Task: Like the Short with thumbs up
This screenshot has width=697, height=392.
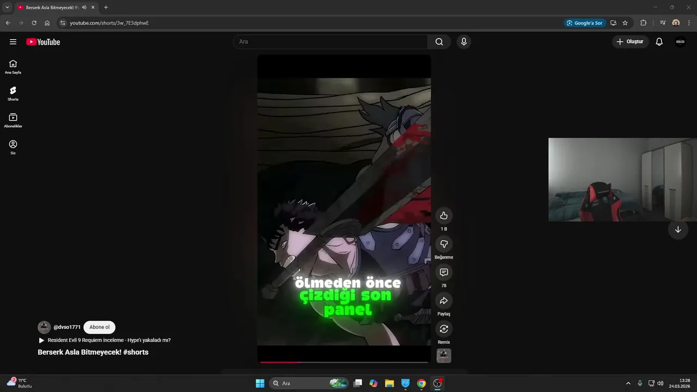Action: (444, 216)
